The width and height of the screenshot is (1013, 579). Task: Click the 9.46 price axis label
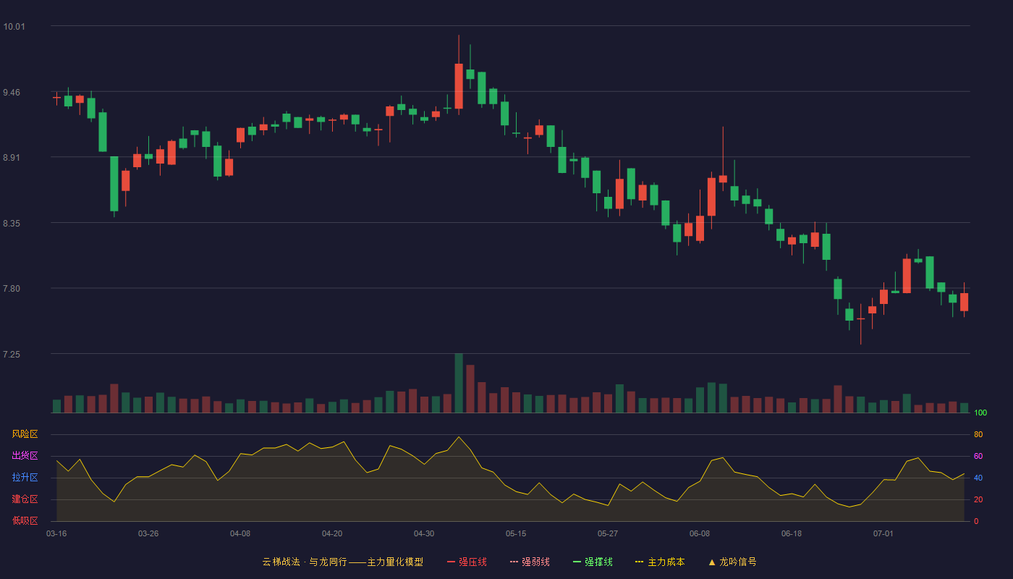click(12, 93)
